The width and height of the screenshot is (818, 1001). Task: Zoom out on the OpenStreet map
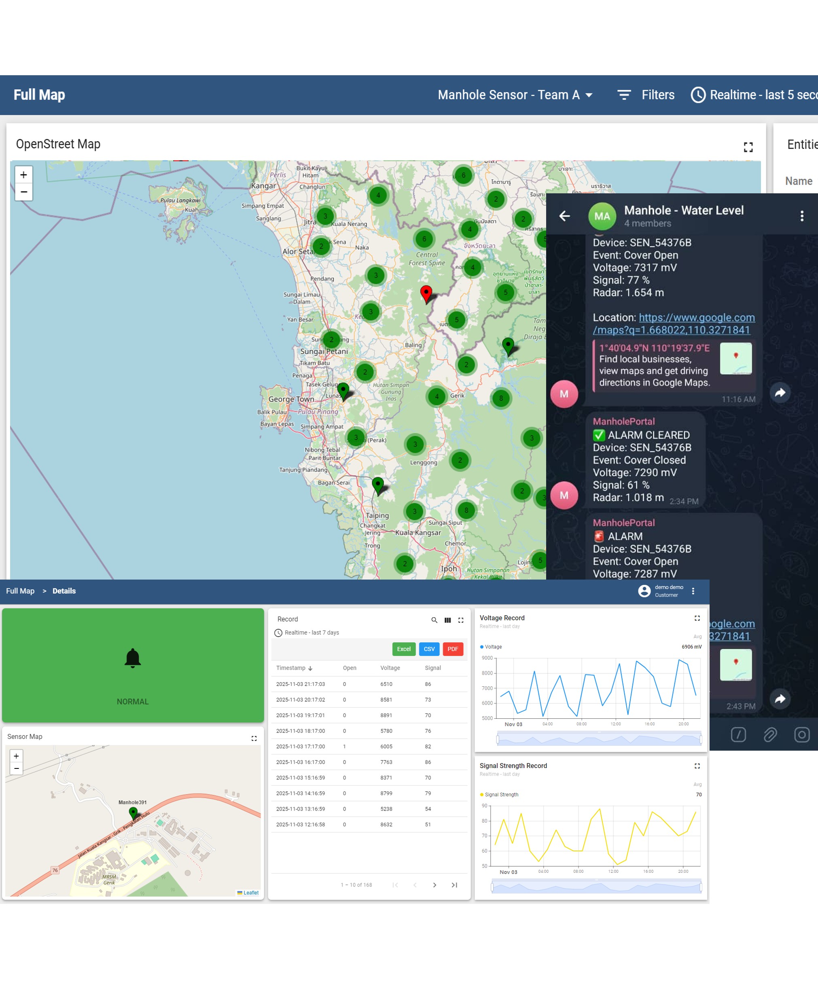click(23, 192)
